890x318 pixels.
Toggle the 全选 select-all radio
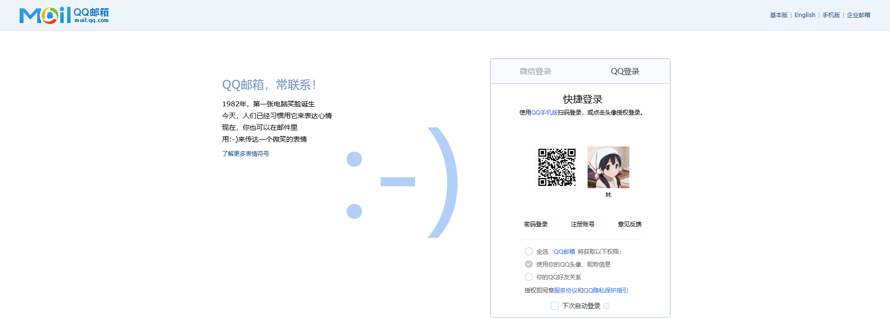click(529, 251)
